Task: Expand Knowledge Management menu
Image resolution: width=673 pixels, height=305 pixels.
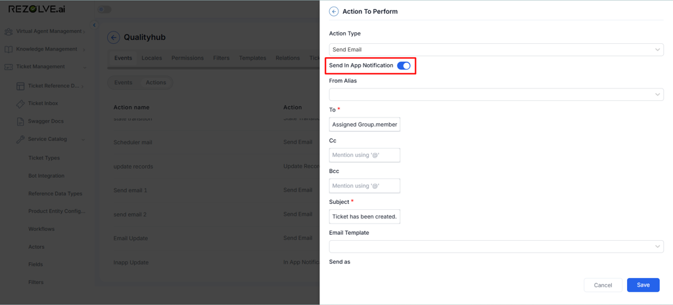Action: pos(84,50)
